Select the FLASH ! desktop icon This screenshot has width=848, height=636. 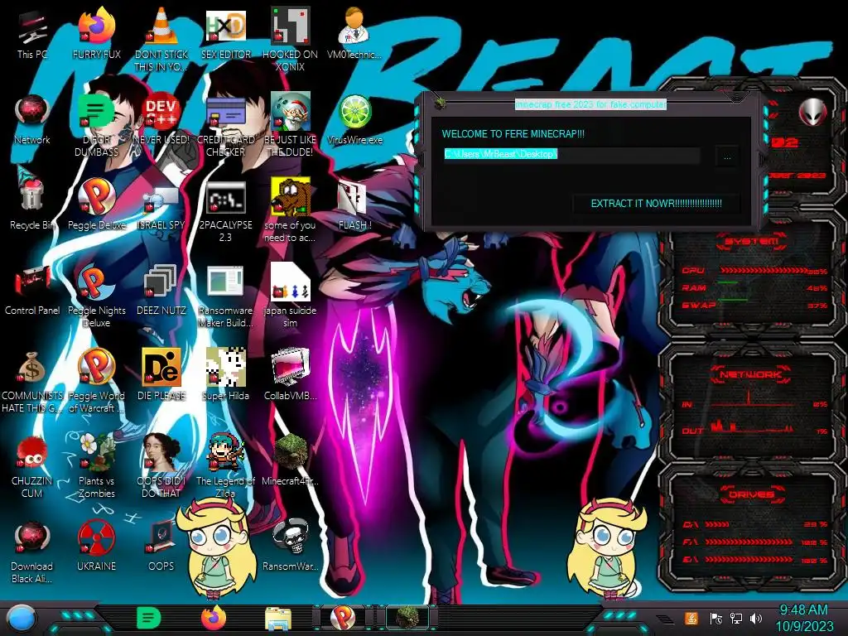(x=354, y=205)
